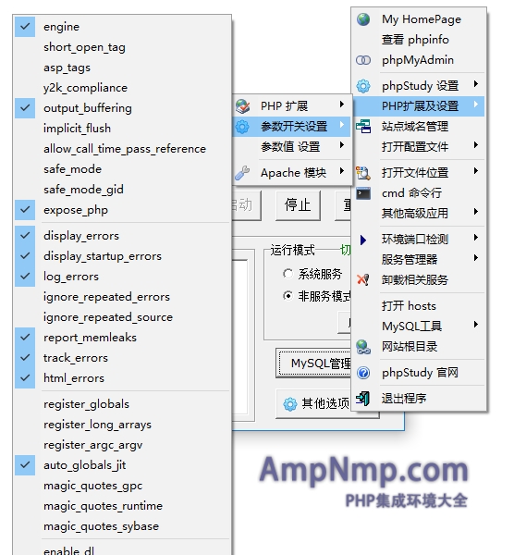Enable implicit_flush option
The height and width of the screenshot is (555, 514).
pos(122,129)
